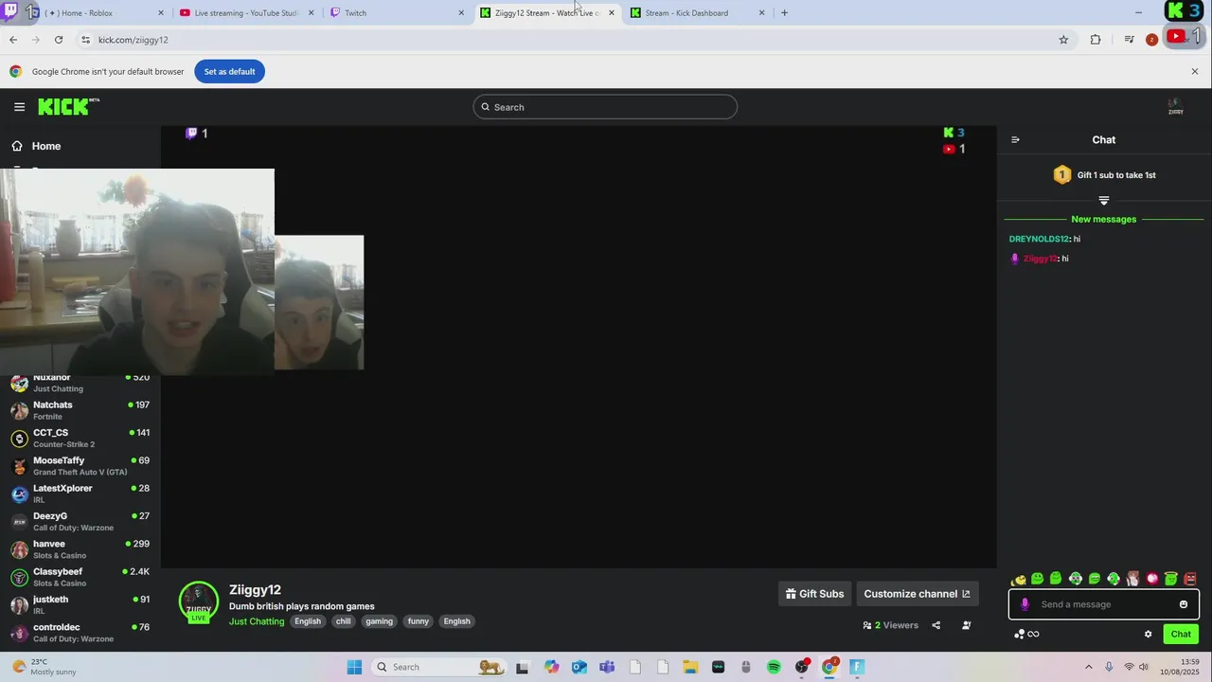
Task: Select the funny tag
Action: pyautogui.click(x=419, y=621)
